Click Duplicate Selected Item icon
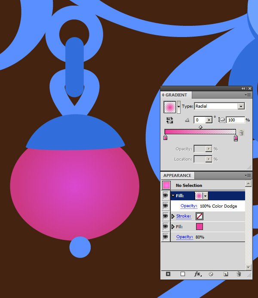Viewport: 258px width, 298px height. click(x=225, y=274)
